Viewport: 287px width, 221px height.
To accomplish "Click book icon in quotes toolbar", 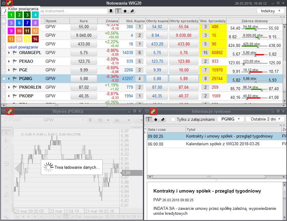I will (111, 11).
